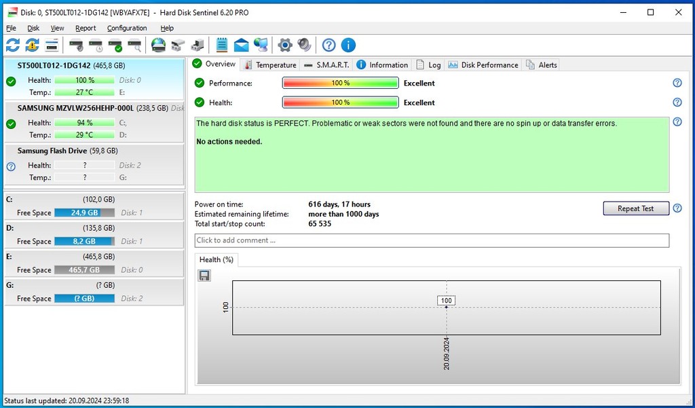Save the health graph with floppy icon

click(x=204, y=275)
